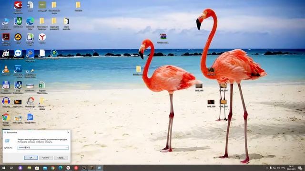Select the Word document desktop icon
This screenshot has width=305, height=171.
point(30,7)
